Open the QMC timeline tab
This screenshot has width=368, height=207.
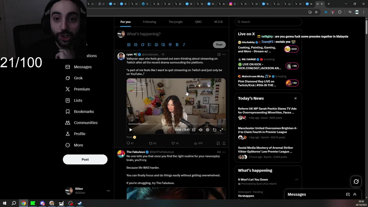(198, 22)
